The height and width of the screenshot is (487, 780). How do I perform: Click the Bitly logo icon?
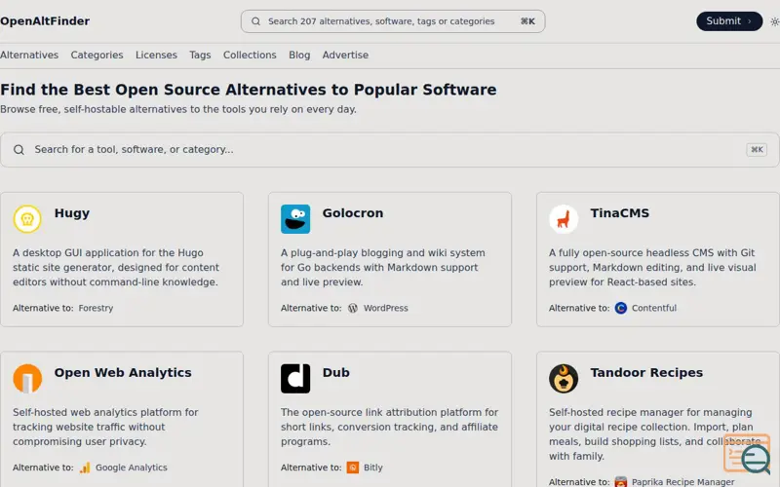coord(353,468)
